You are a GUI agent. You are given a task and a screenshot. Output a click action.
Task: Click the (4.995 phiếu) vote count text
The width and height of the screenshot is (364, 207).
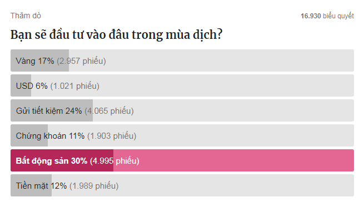(114, 161)
